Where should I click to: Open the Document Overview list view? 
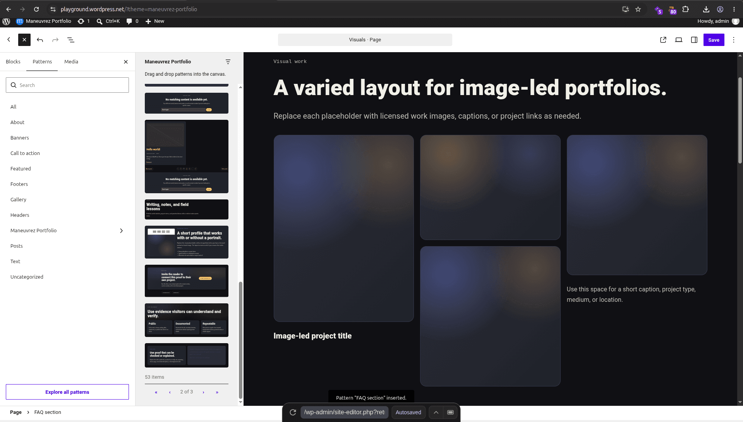click(x=71, y=40)
